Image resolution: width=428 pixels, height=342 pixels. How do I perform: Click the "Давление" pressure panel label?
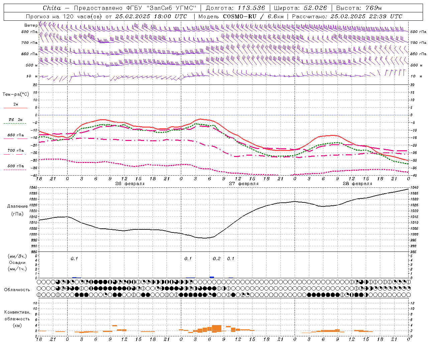click(17, 206)
